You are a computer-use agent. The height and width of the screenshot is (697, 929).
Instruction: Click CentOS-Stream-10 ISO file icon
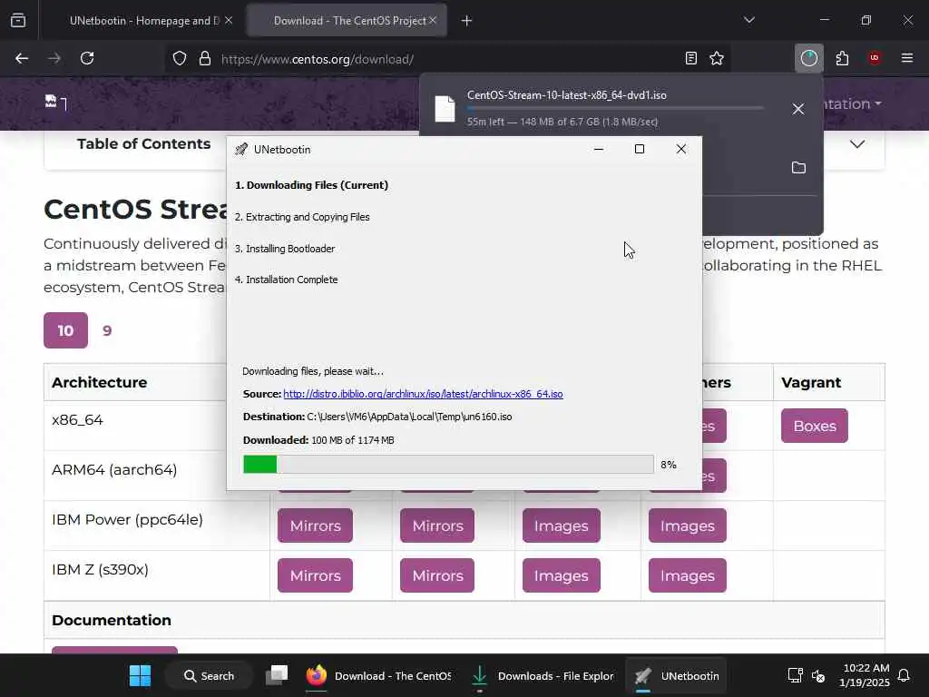click(x=445, y=109)
